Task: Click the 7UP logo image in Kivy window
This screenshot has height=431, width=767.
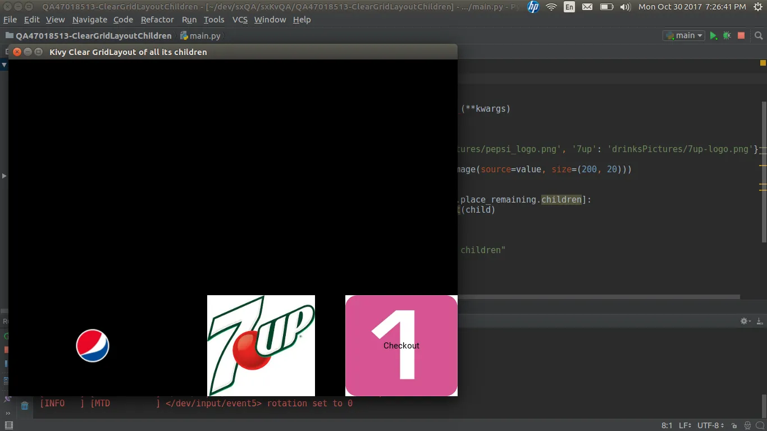Action: (261, 346)
